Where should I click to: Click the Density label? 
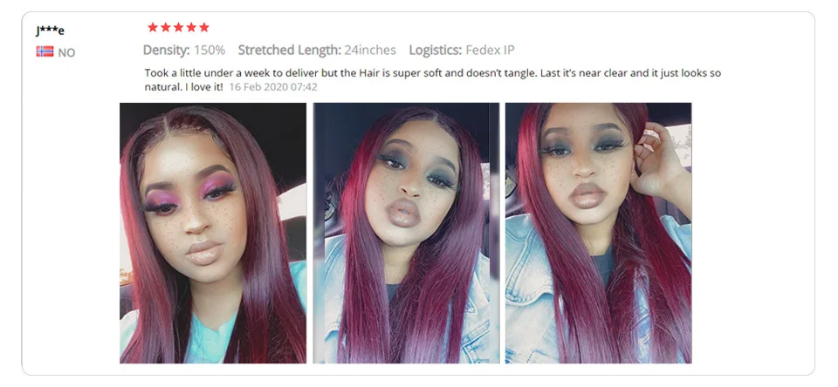tap(166, 51)
